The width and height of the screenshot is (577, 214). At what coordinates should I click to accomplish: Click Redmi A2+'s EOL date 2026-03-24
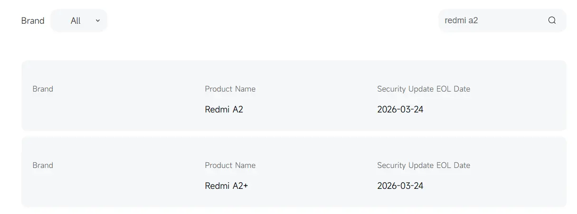pos(400,186)
